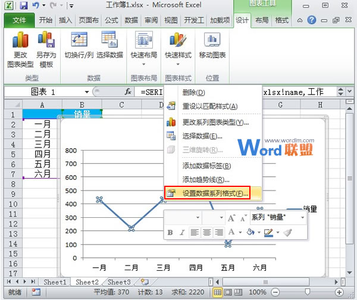Screen dimensions: 357x300
Task: Open font name dropdown in mini toolbar
Action: point(198,217)
